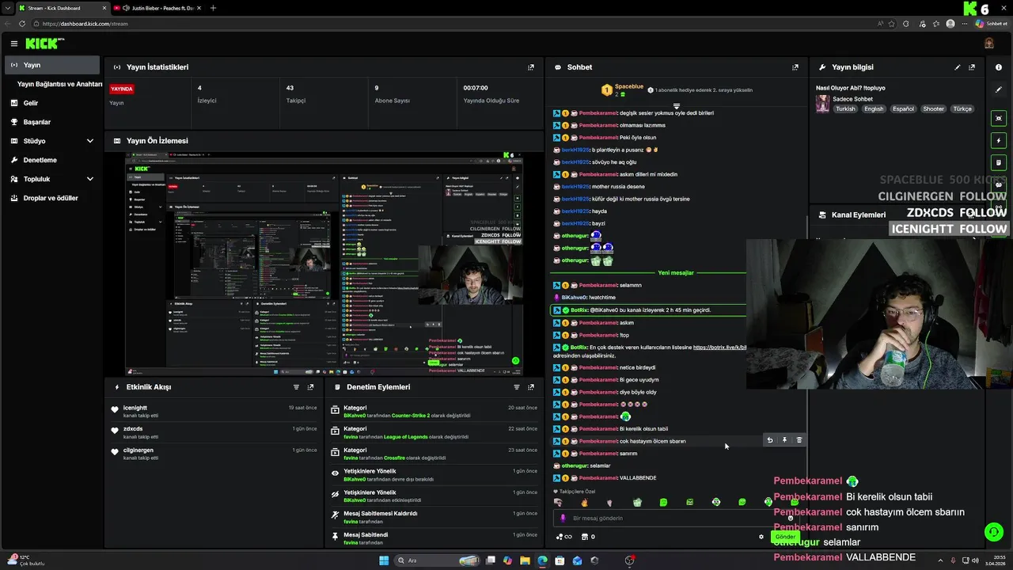The image size is (1013, 570).
Task: Select icenightt entry in Etkinlik Akışı
Action: (x=214, y=411)
